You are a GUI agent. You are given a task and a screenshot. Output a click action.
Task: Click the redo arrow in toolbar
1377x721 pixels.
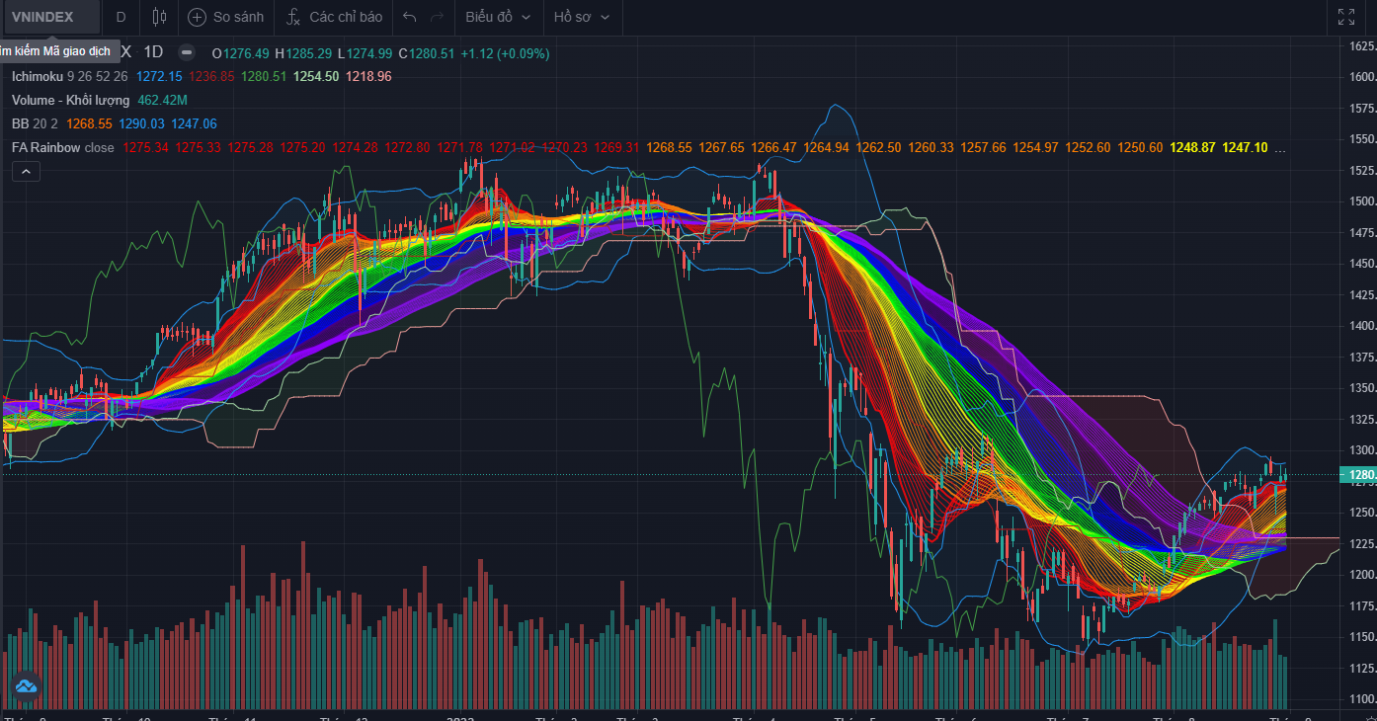point(438,17)
